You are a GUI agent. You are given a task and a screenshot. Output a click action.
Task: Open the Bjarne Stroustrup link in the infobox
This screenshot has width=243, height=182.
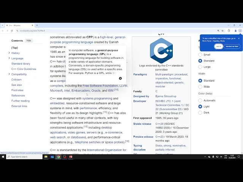(166, 96)
